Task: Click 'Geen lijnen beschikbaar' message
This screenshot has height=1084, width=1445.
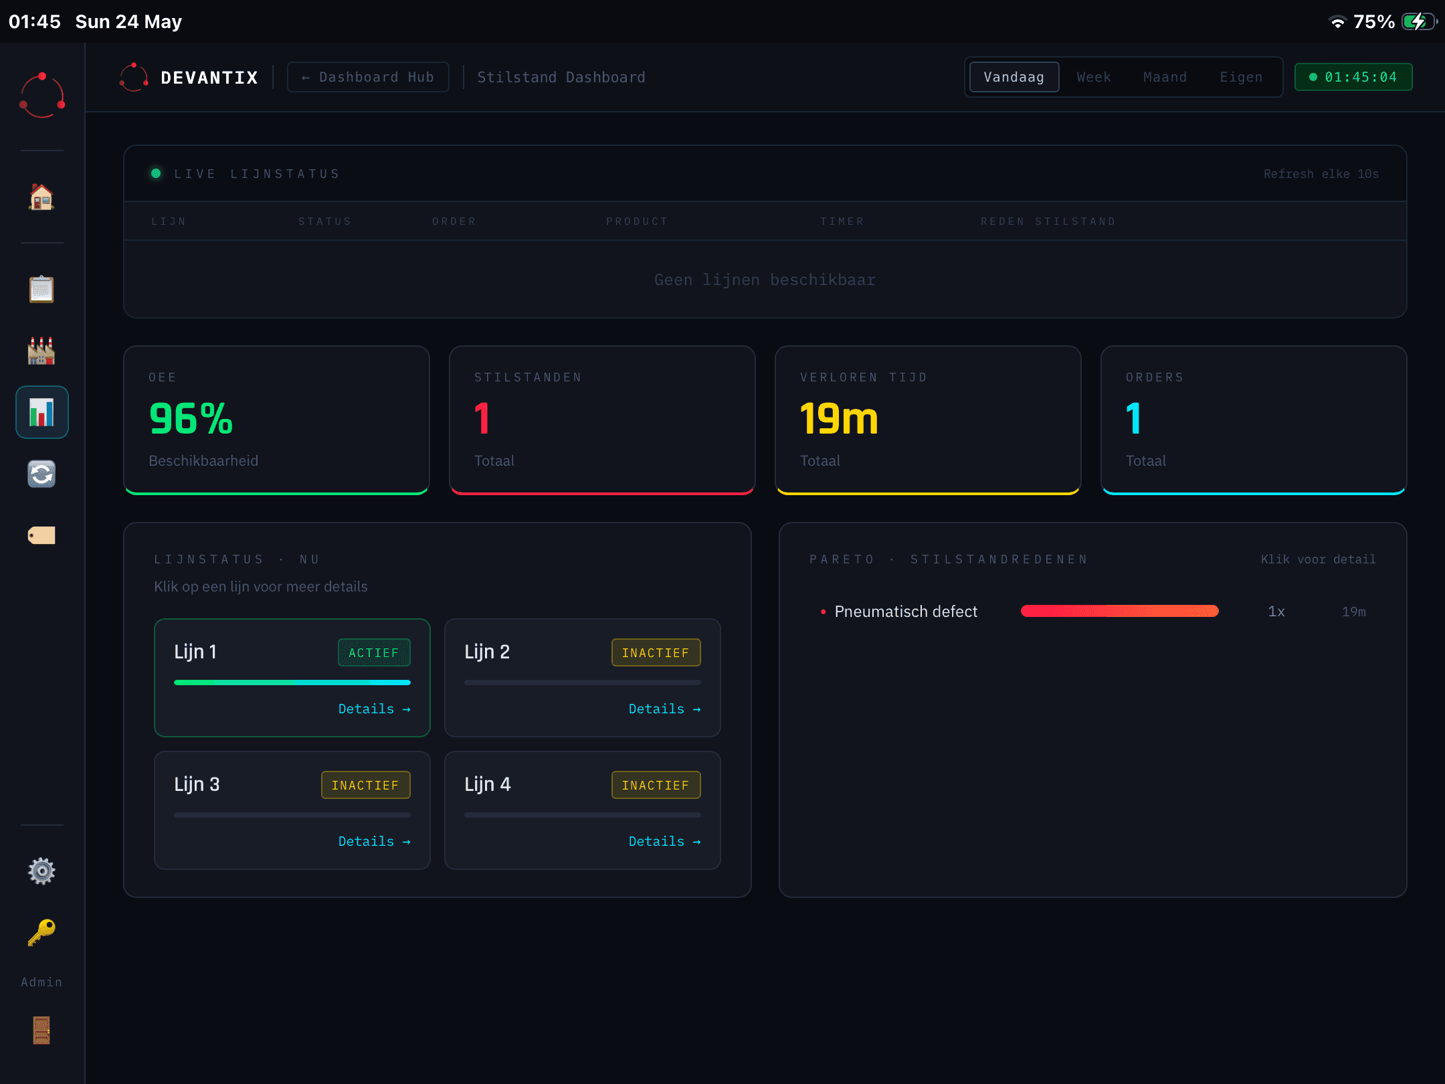Action: (x=765, y=280)
